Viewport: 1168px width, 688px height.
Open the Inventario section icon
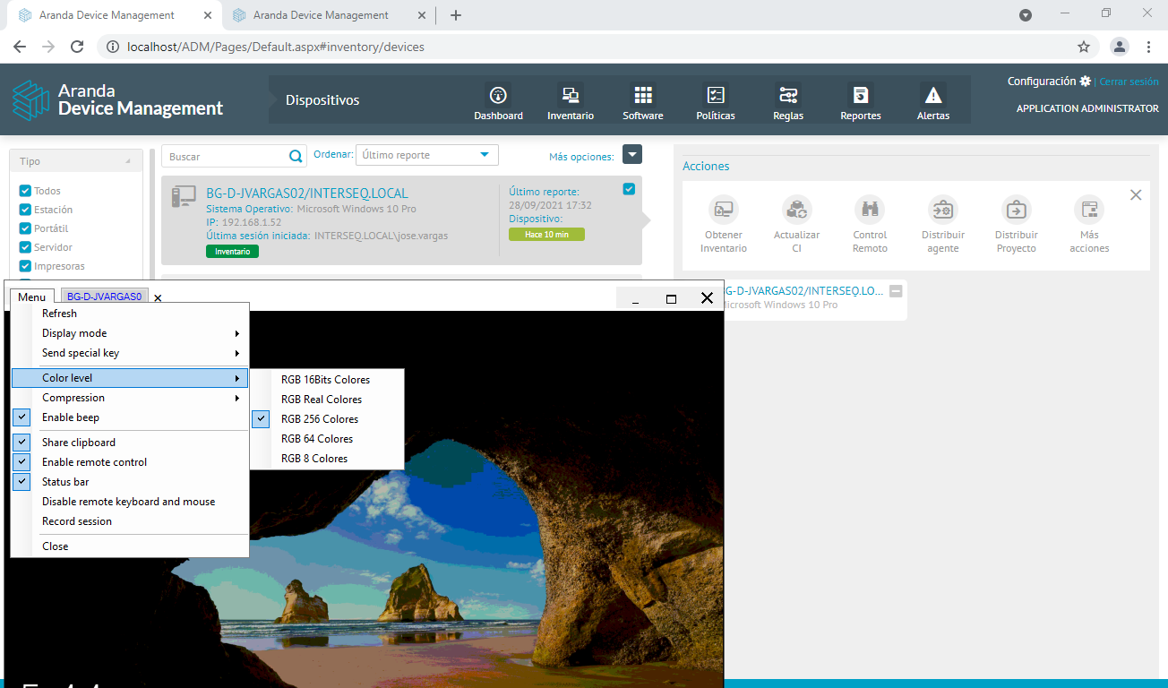[570, 96]
